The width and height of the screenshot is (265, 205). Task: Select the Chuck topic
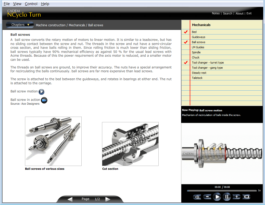pyautogui.click(x=196, y=57)
